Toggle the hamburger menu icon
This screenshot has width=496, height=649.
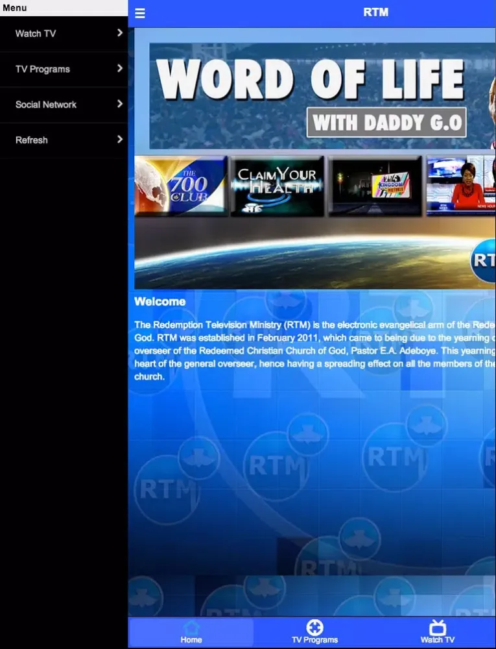[140, 13]
